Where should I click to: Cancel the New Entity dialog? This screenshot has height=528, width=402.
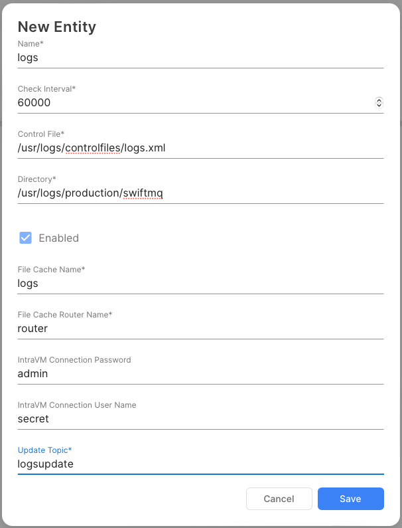[279, 499]
